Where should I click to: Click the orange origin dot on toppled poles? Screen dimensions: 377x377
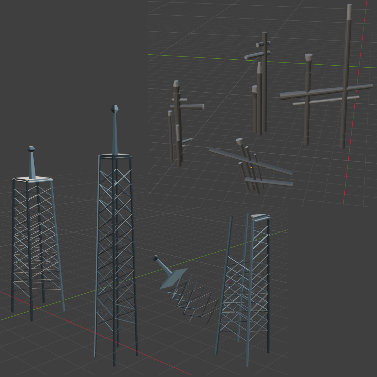point(251,168)
